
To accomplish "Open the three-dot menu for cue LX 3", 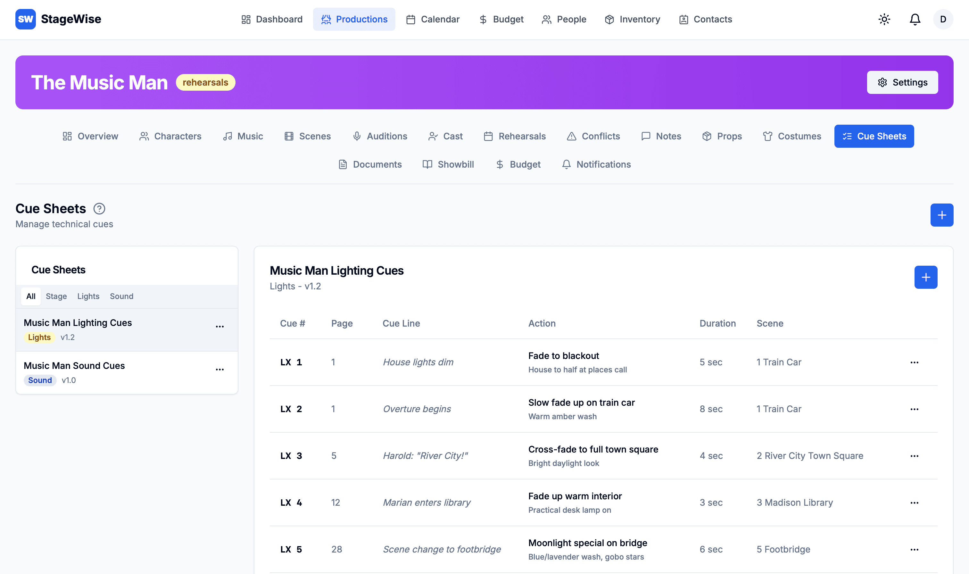I will click(914, 456).
